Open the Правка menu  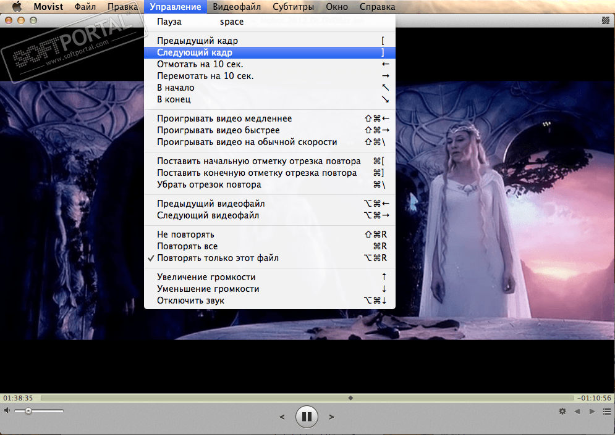click(123, 7)
